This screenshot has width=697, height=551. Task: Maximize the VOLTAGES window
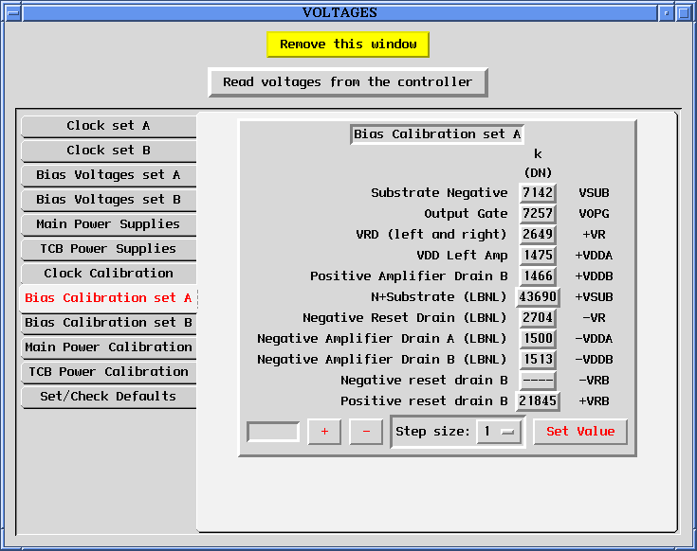[x=684, y=13]
